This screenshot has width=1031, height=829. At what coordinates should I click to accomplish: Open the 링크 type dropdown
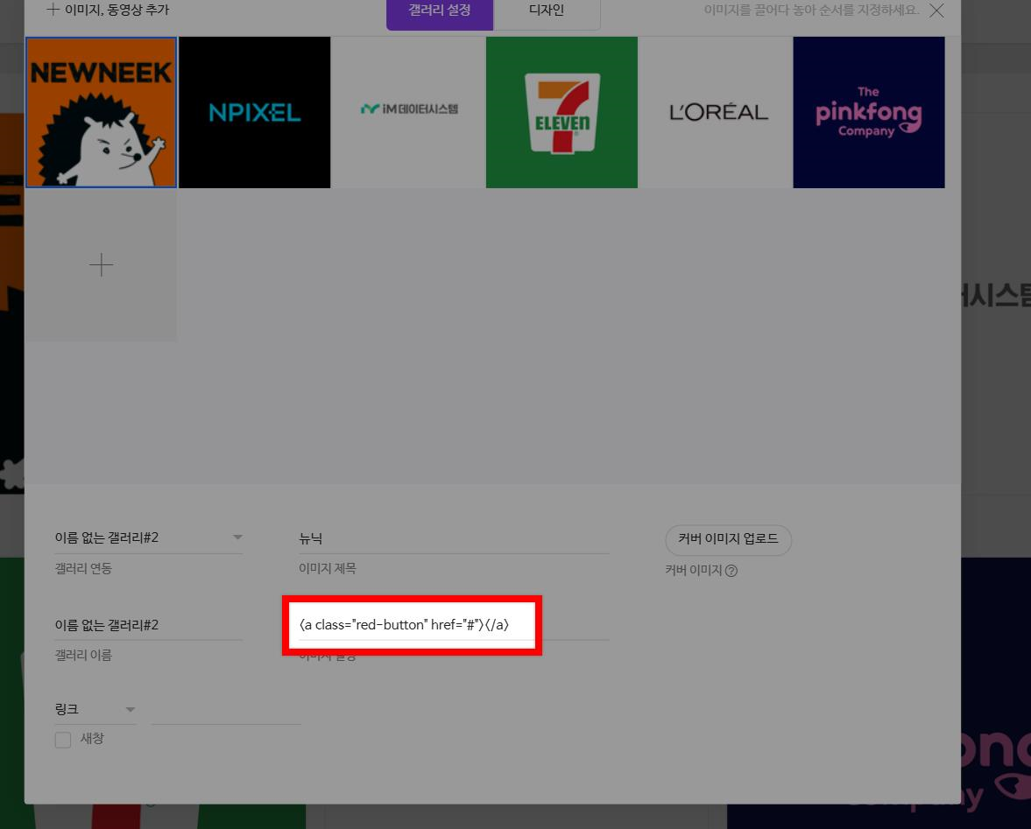pyautogui.click(x=95, y=709)
